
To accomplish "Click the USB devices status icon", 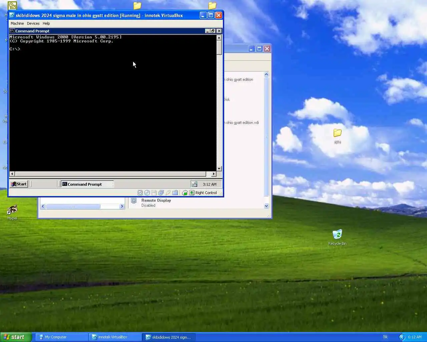I will coord(168,193).
